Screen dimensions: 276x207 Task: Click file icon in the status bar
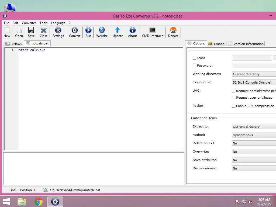[x=46, y=190]
